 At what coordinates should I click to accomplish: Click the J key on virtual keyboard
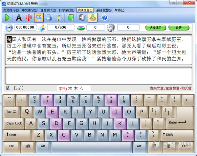107,124
